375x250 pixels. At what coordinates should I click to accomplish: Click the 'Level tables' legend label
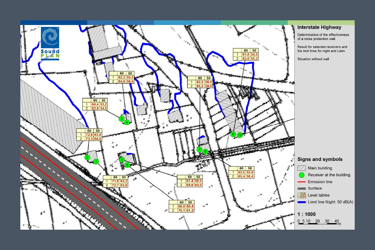click(318, 195)
